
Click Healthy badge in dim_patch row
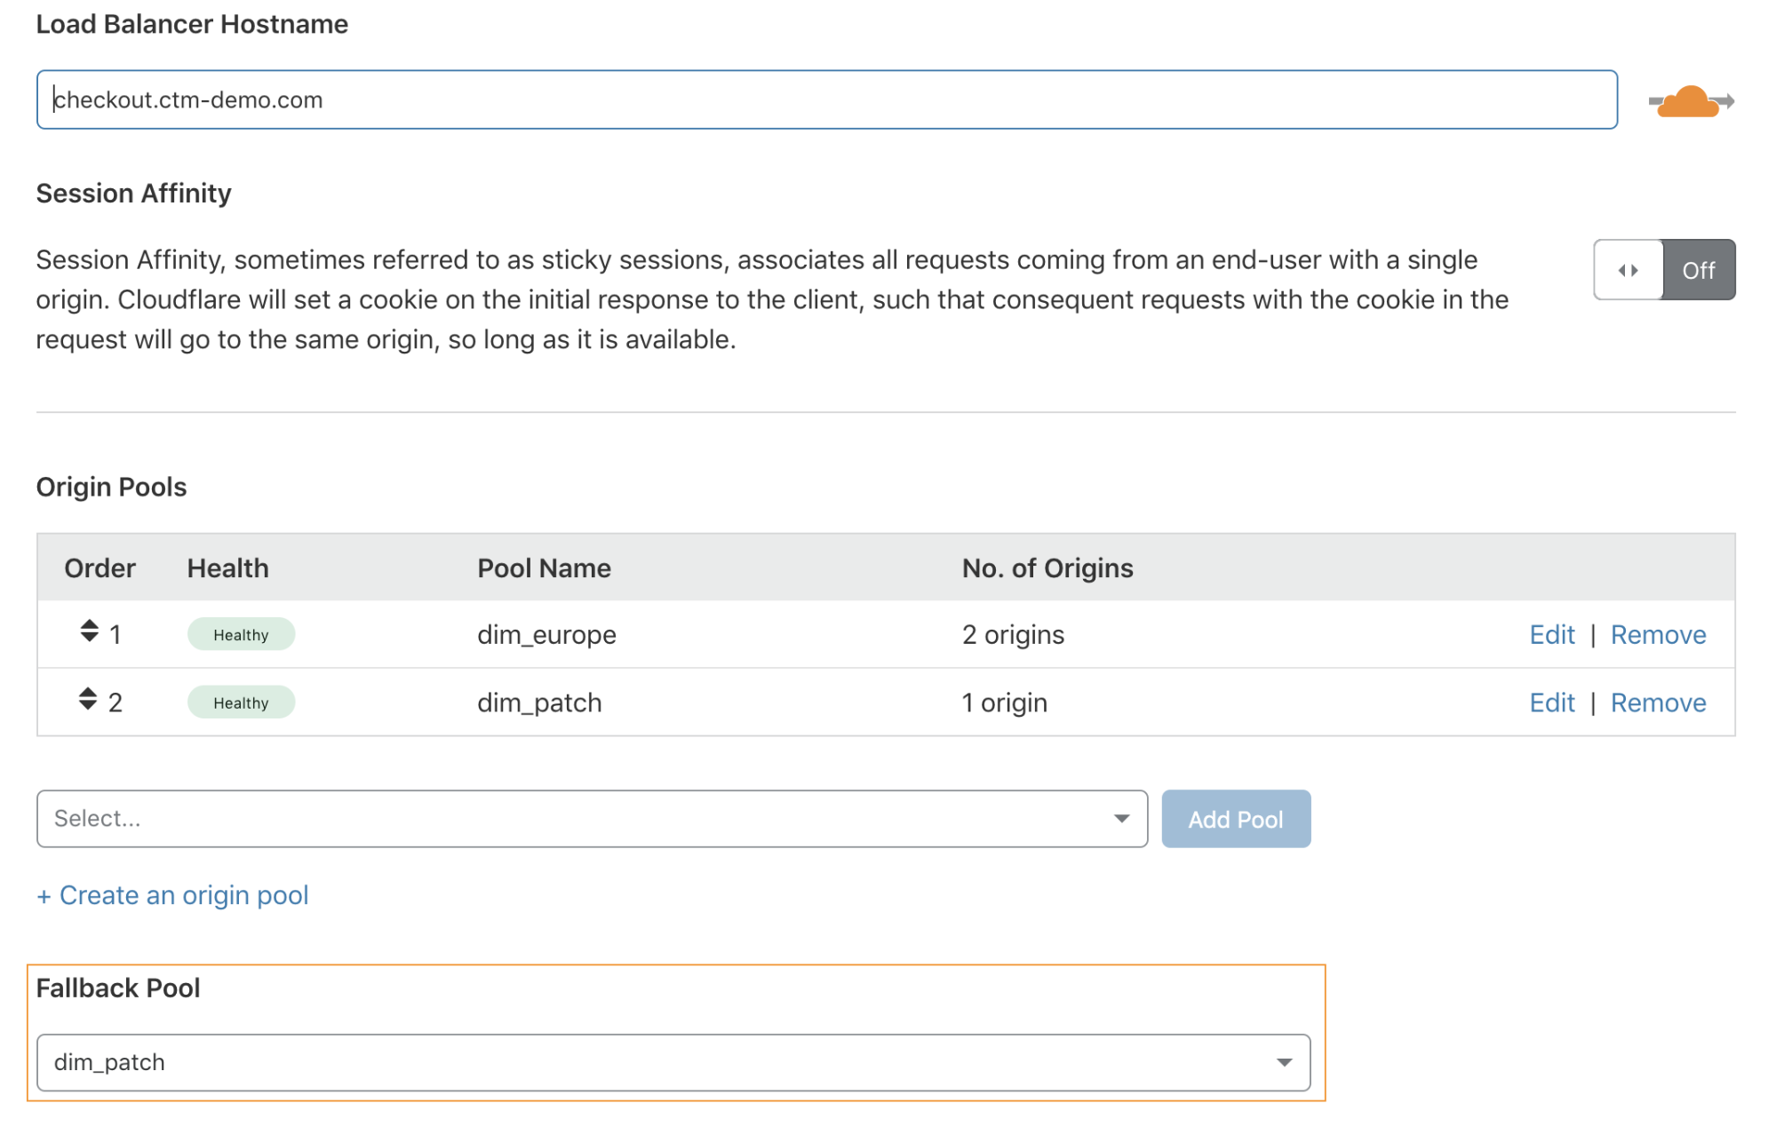pos(241,702)
